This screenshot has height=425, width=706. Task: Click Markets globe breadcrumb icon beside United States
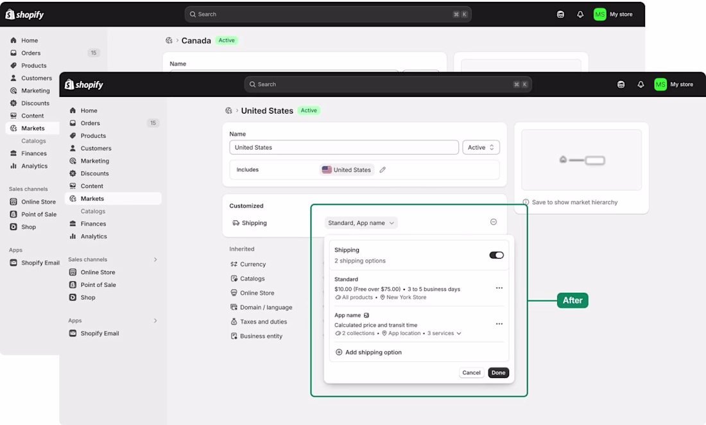click(228, 111)
